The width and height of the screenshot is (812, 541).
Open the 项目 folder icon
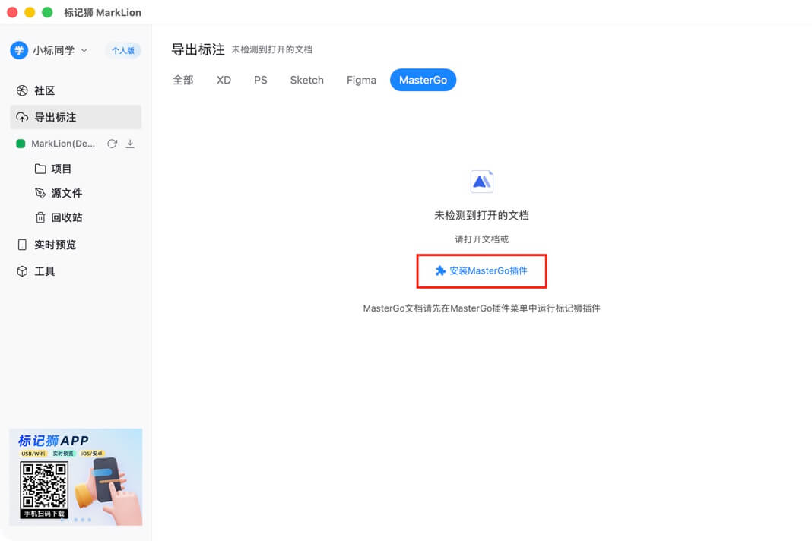(40, 169)
